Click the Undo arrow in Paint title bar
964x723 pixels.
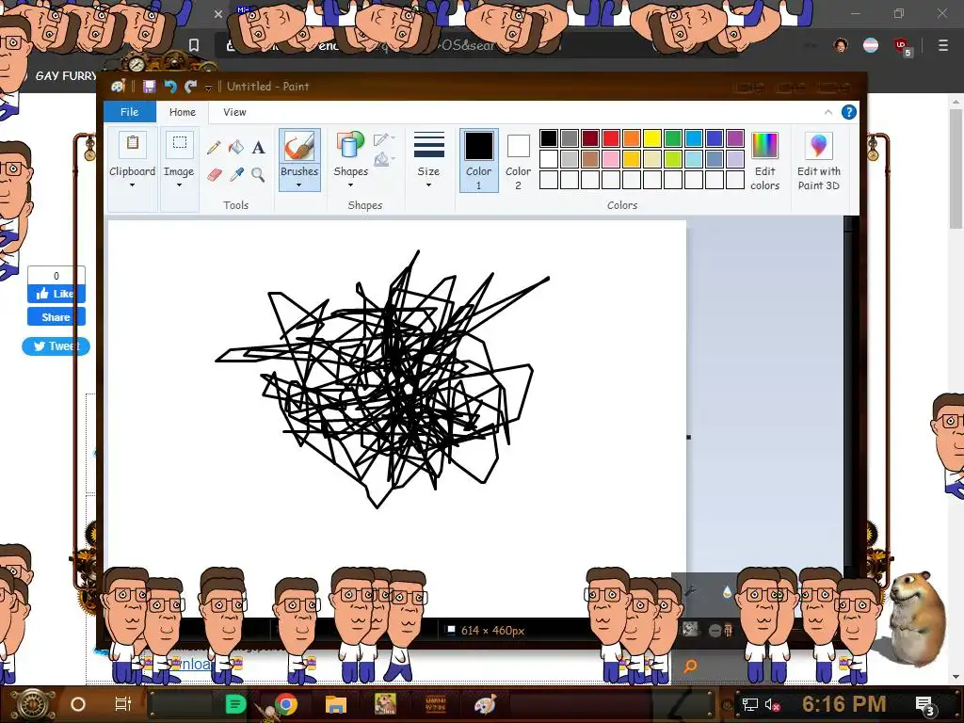(170, 87)
